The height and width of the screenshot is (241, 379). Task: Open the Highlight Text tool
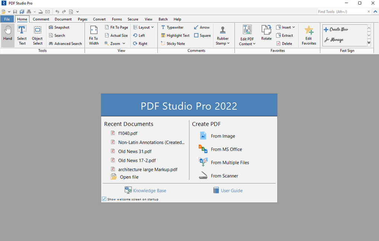(x=175, y=35)
